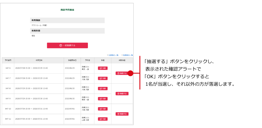Click 当選 button for reservation 647-10

103,109
